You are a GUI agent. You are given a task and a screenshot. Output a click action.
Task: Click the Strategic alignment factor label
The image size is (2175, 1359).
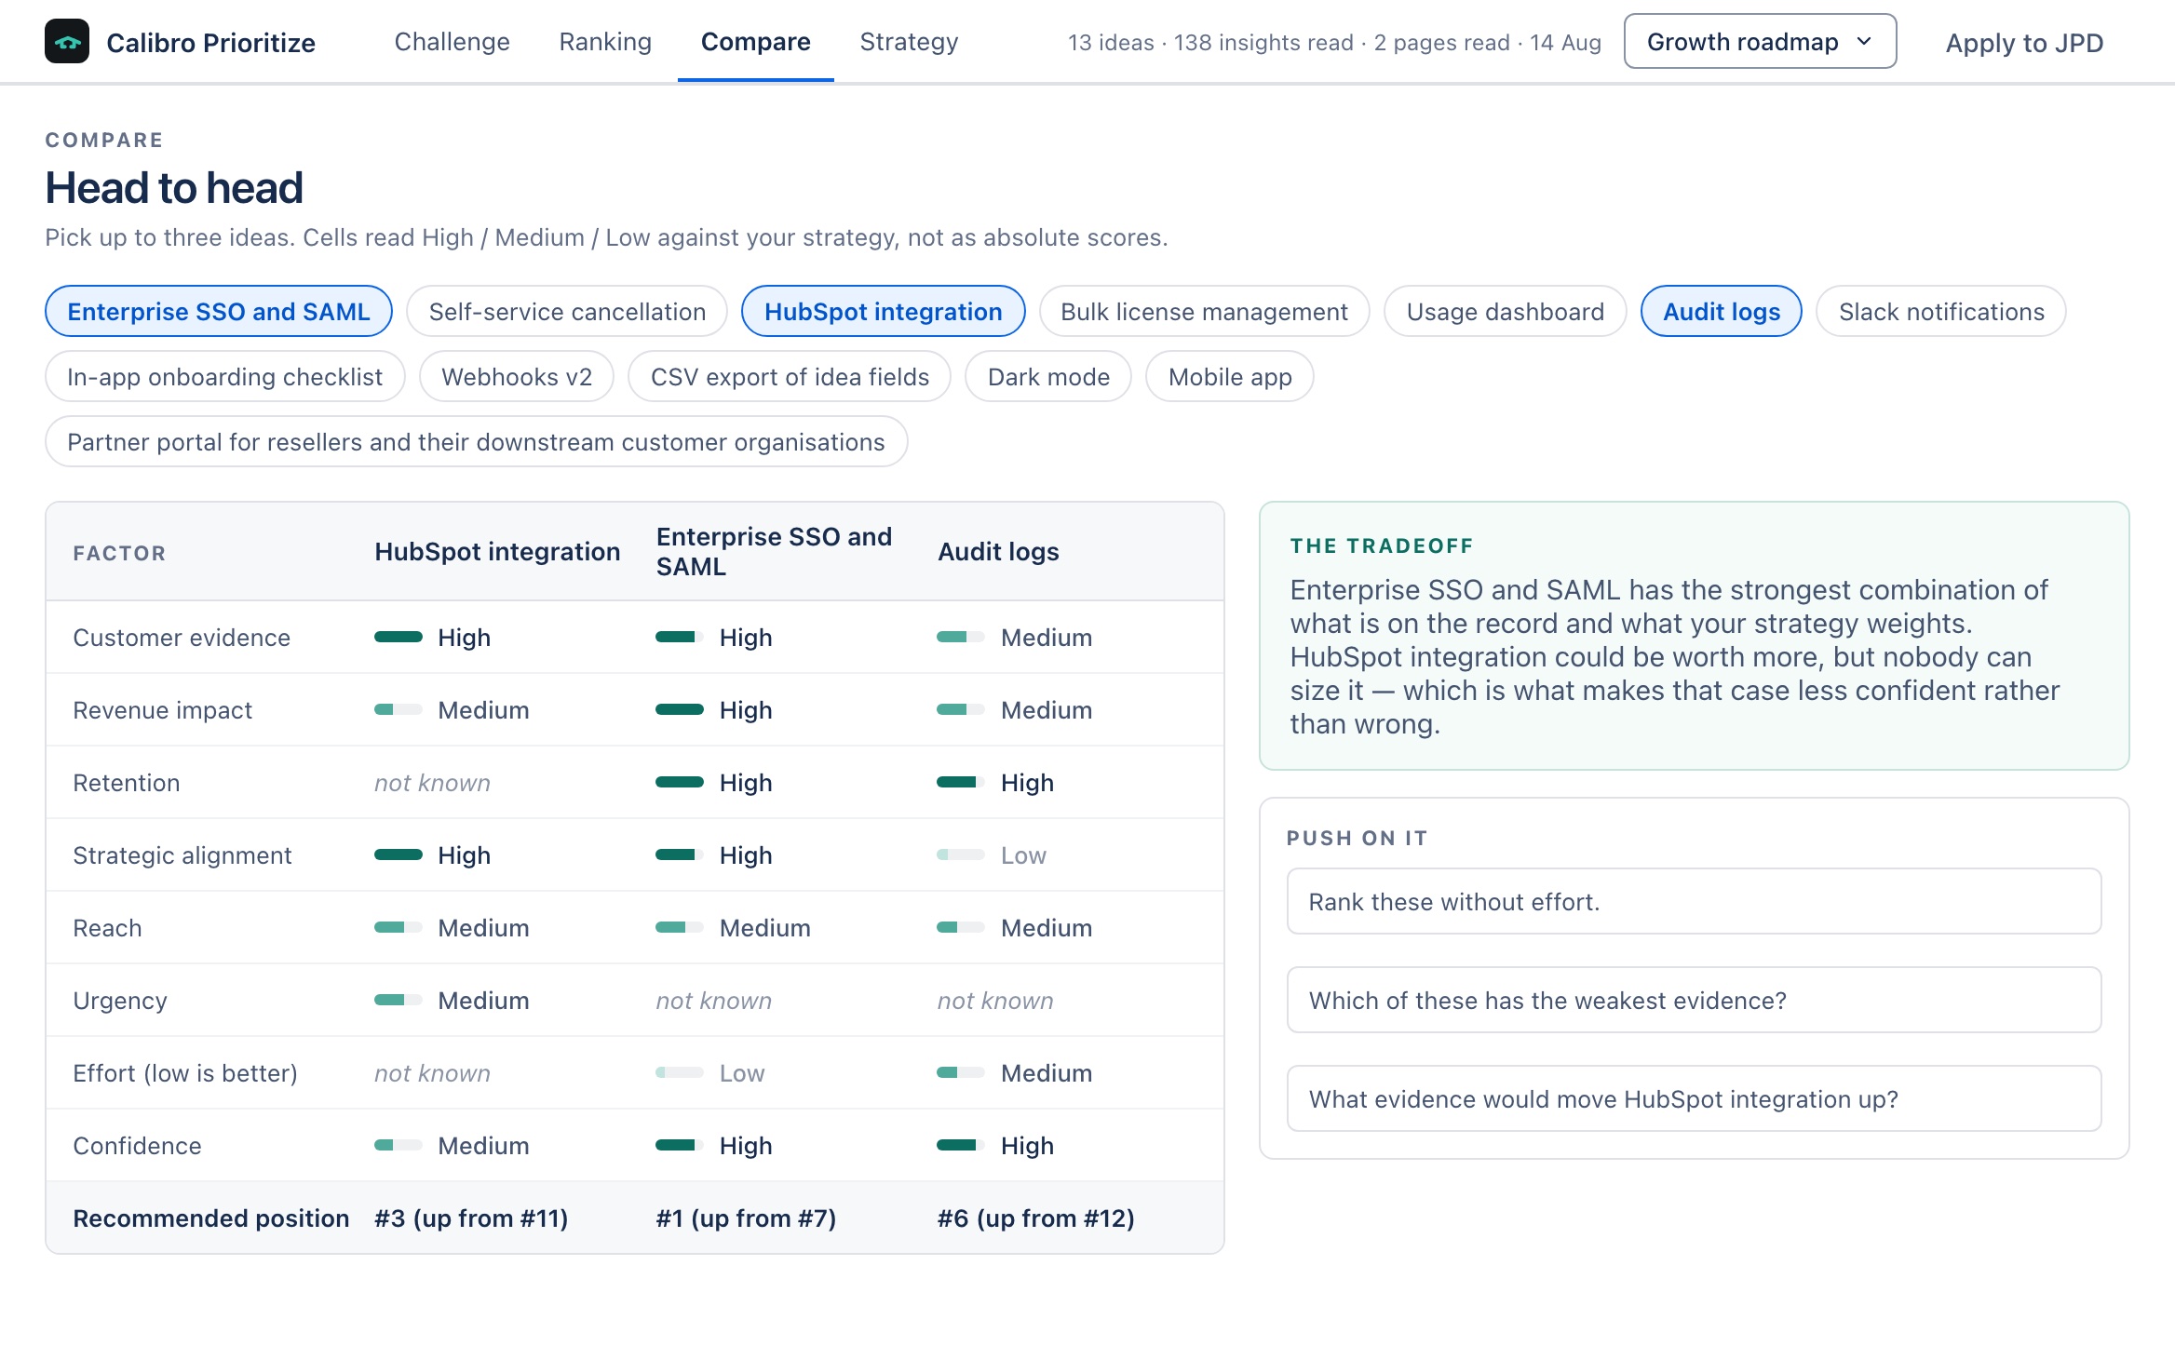click(182, 855)
